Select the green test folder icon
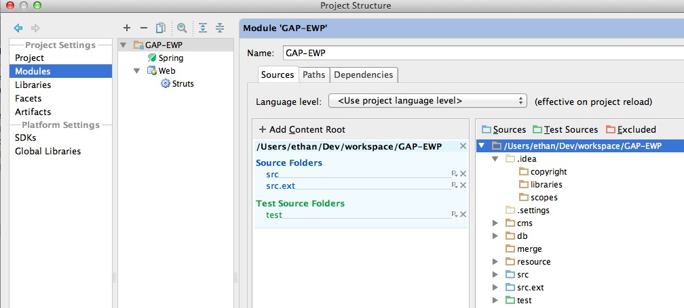This screenshot has height=308, width=684. point(510,300)
